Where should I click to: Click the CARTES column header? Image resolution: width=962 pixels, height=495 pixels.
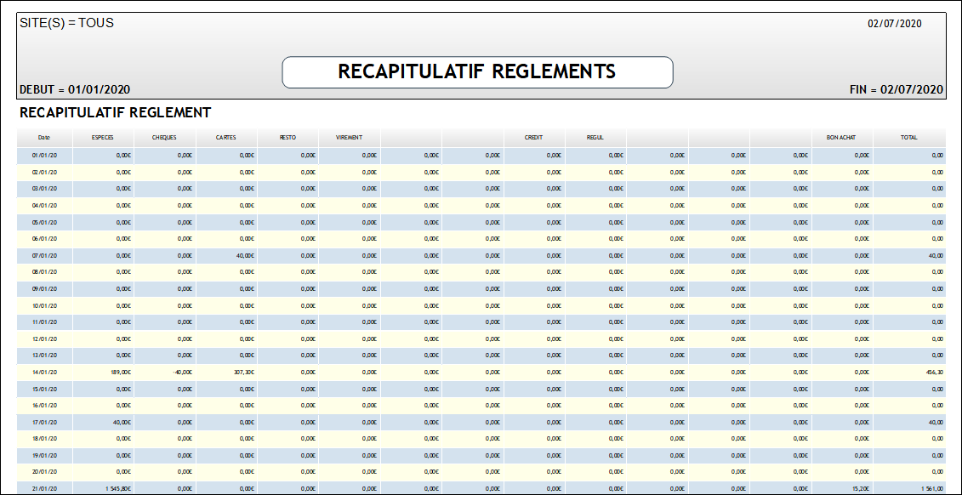pyautogui.click(x=226, y=137)
